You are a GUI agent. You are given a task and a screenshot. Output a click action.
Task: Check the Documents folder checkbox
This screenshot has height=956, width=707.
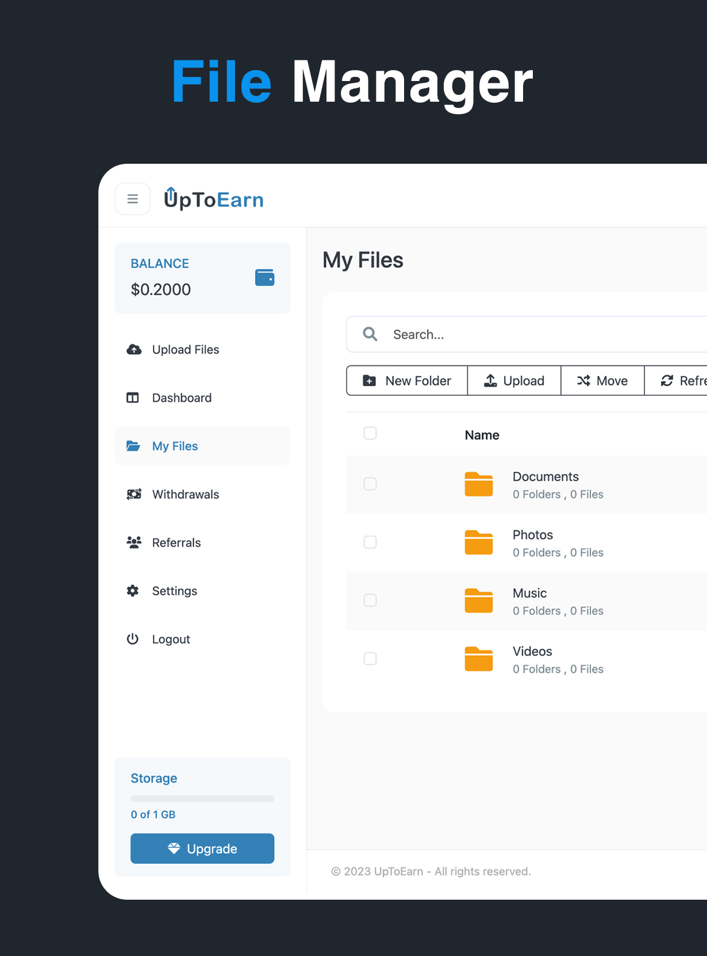pyautogui.click(x=370, y=484)
